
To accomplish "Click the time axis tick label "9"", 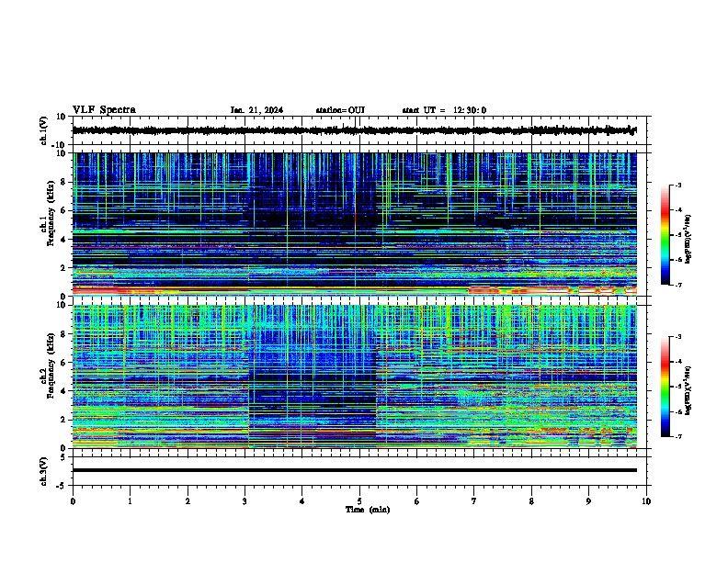I will (588, 501).
